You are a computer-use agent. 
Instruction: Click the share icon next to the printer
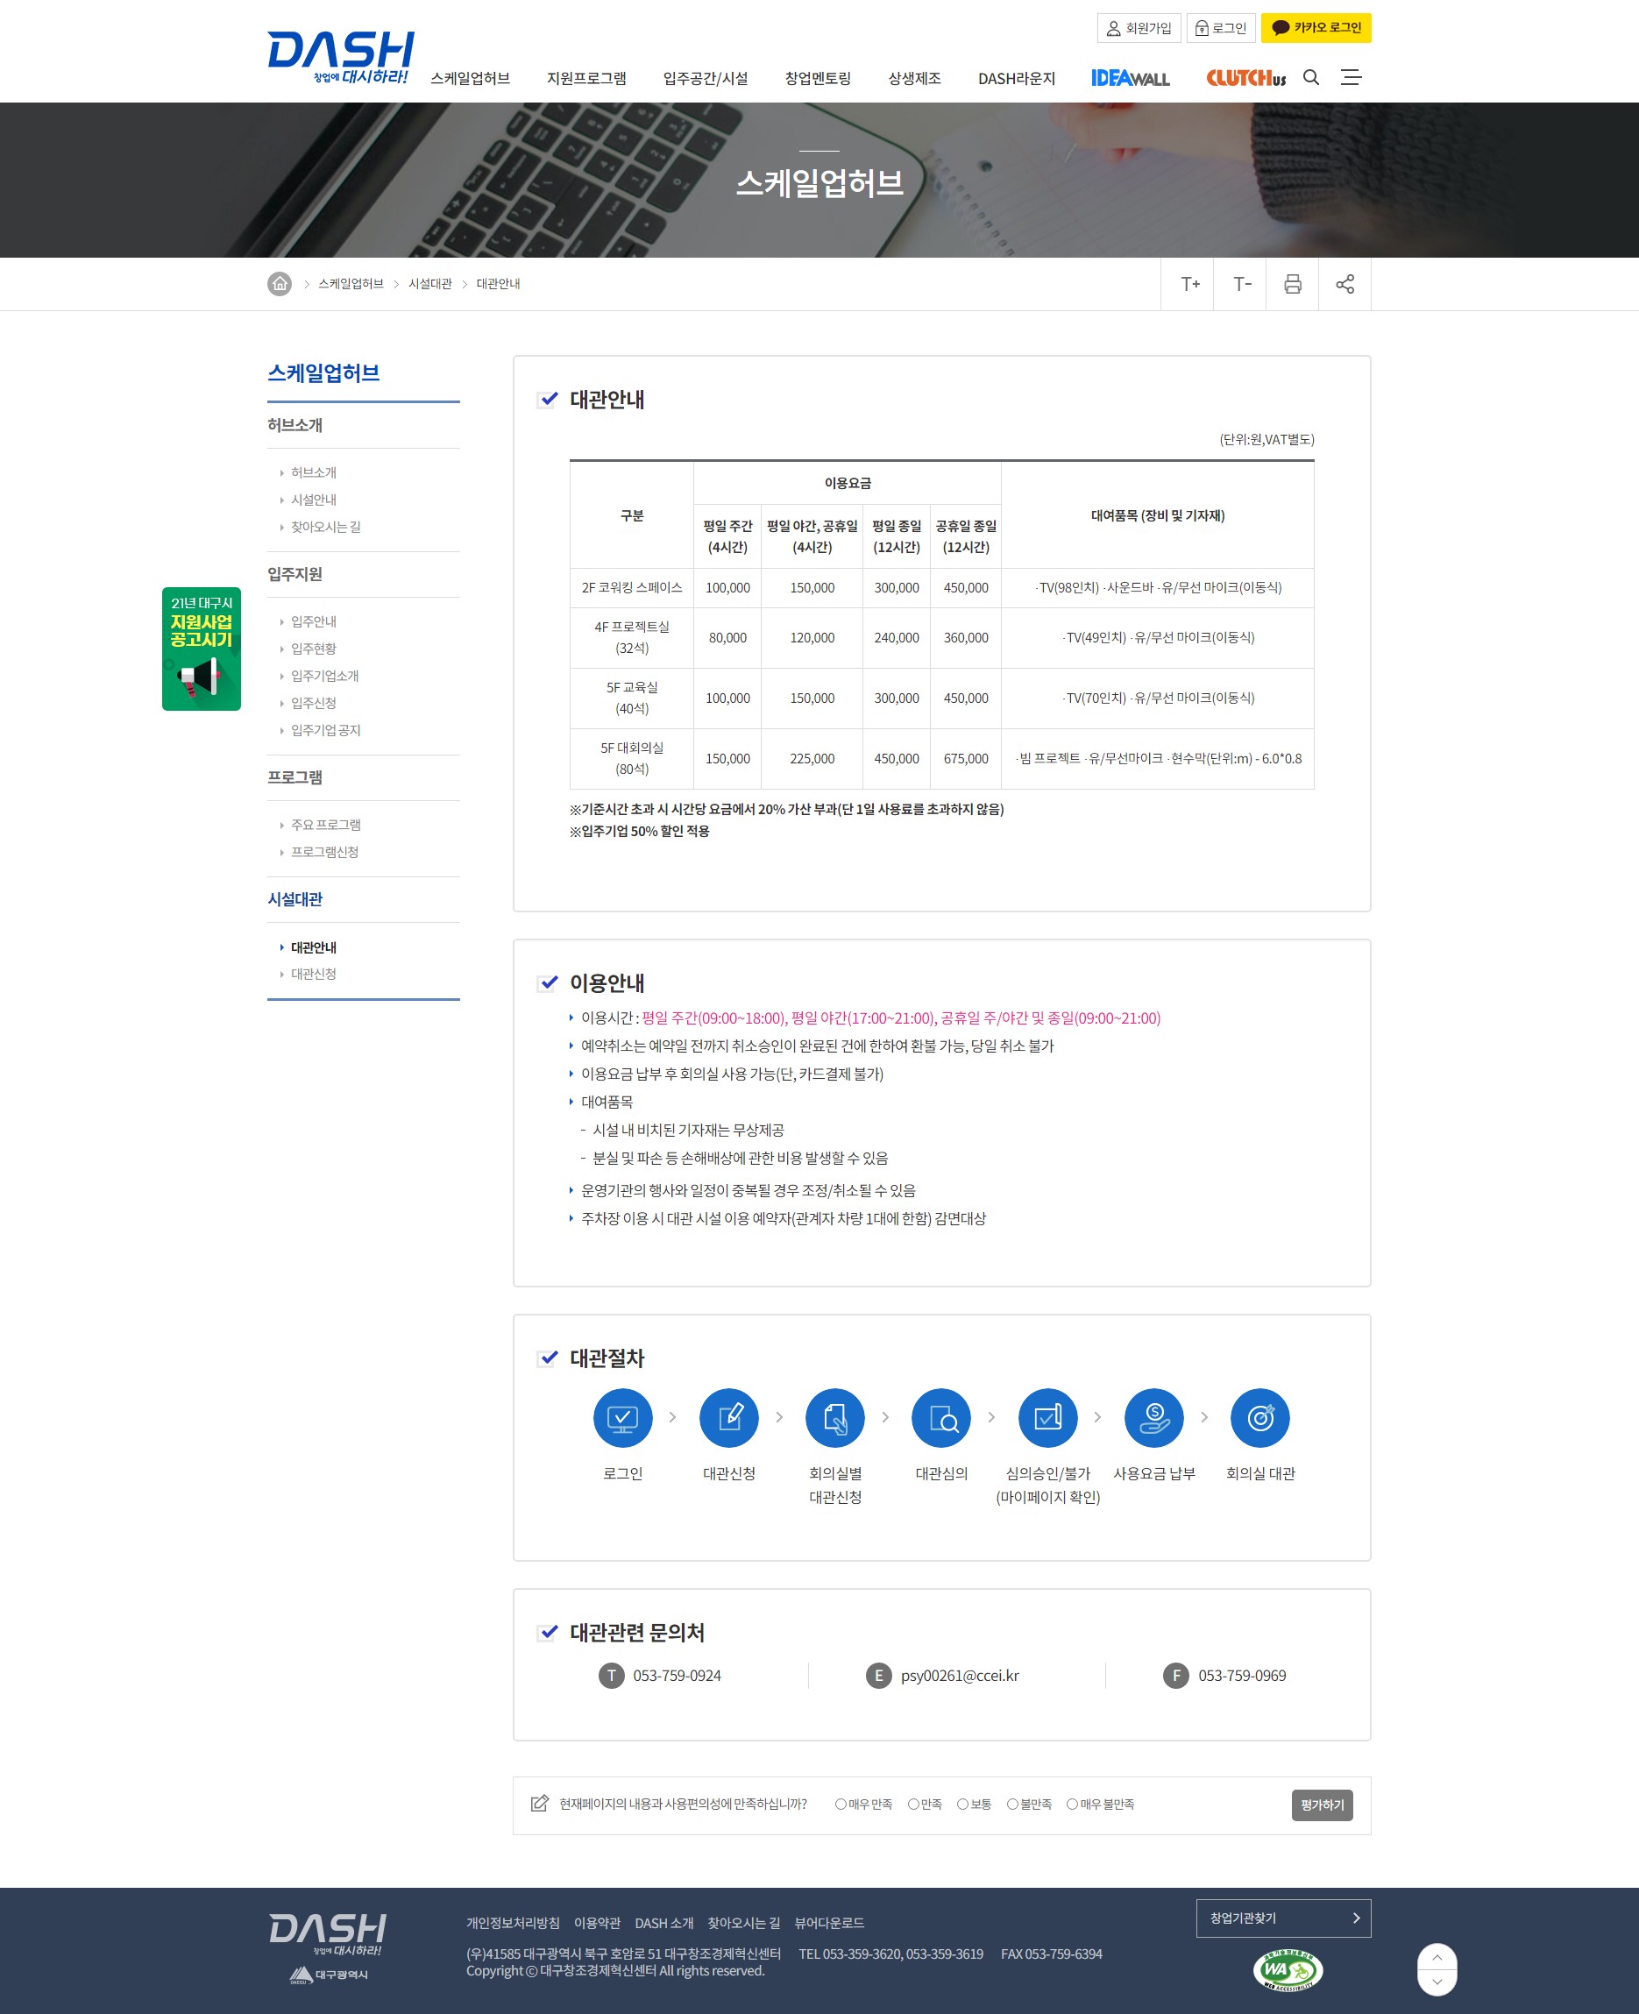pyautogui.click(x=1345, y=283)
